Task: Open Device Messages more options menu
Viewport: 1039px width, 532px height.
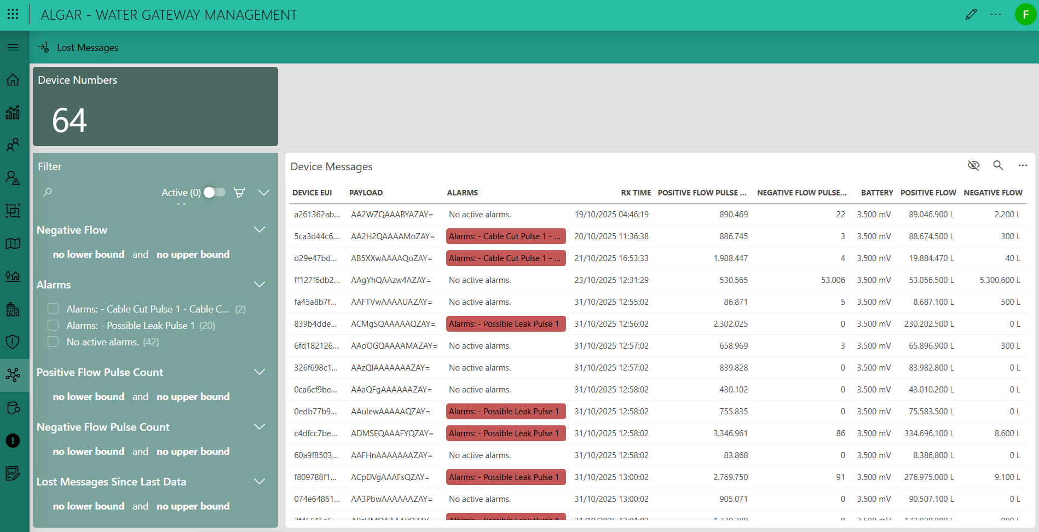Action: (x=1023, y=165)
